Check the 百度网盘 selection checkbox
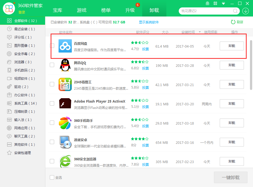 [52, 46]
